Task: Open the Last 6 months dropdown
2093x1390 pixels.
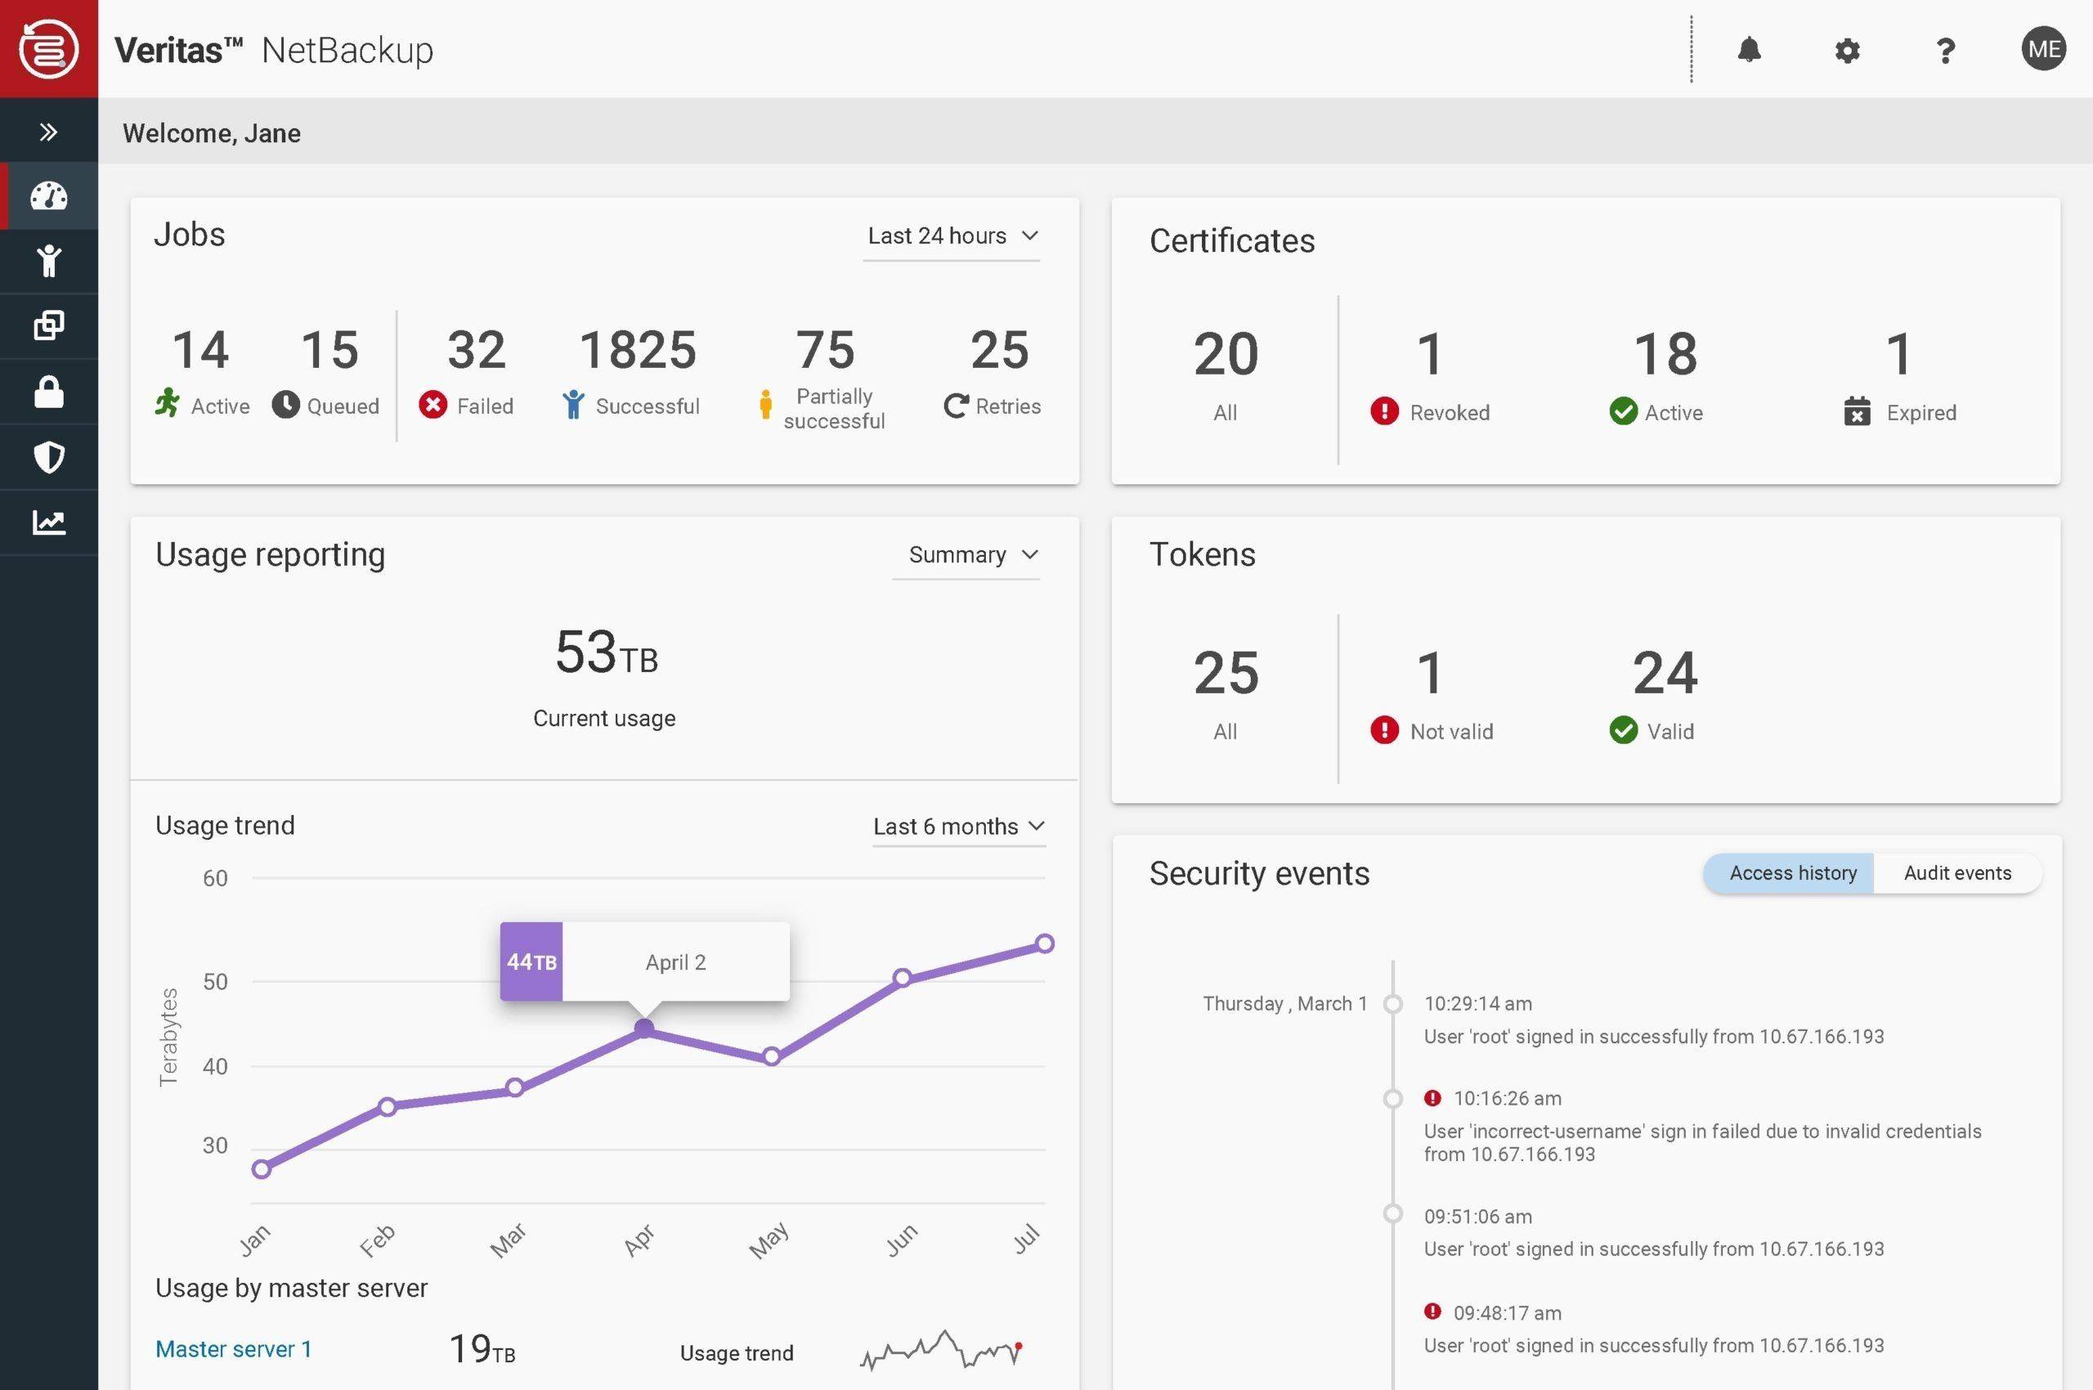Action: click(959, 826)
